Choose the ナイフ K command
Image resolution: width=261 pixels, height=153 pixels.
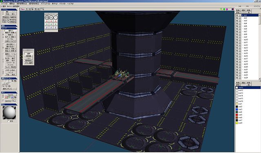[x=11, y=64]
